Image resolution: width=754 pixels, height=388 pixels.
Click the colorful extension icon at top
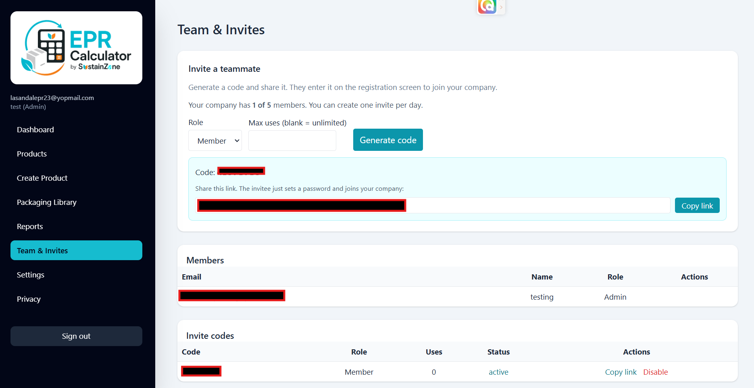[x=487, y=6]
